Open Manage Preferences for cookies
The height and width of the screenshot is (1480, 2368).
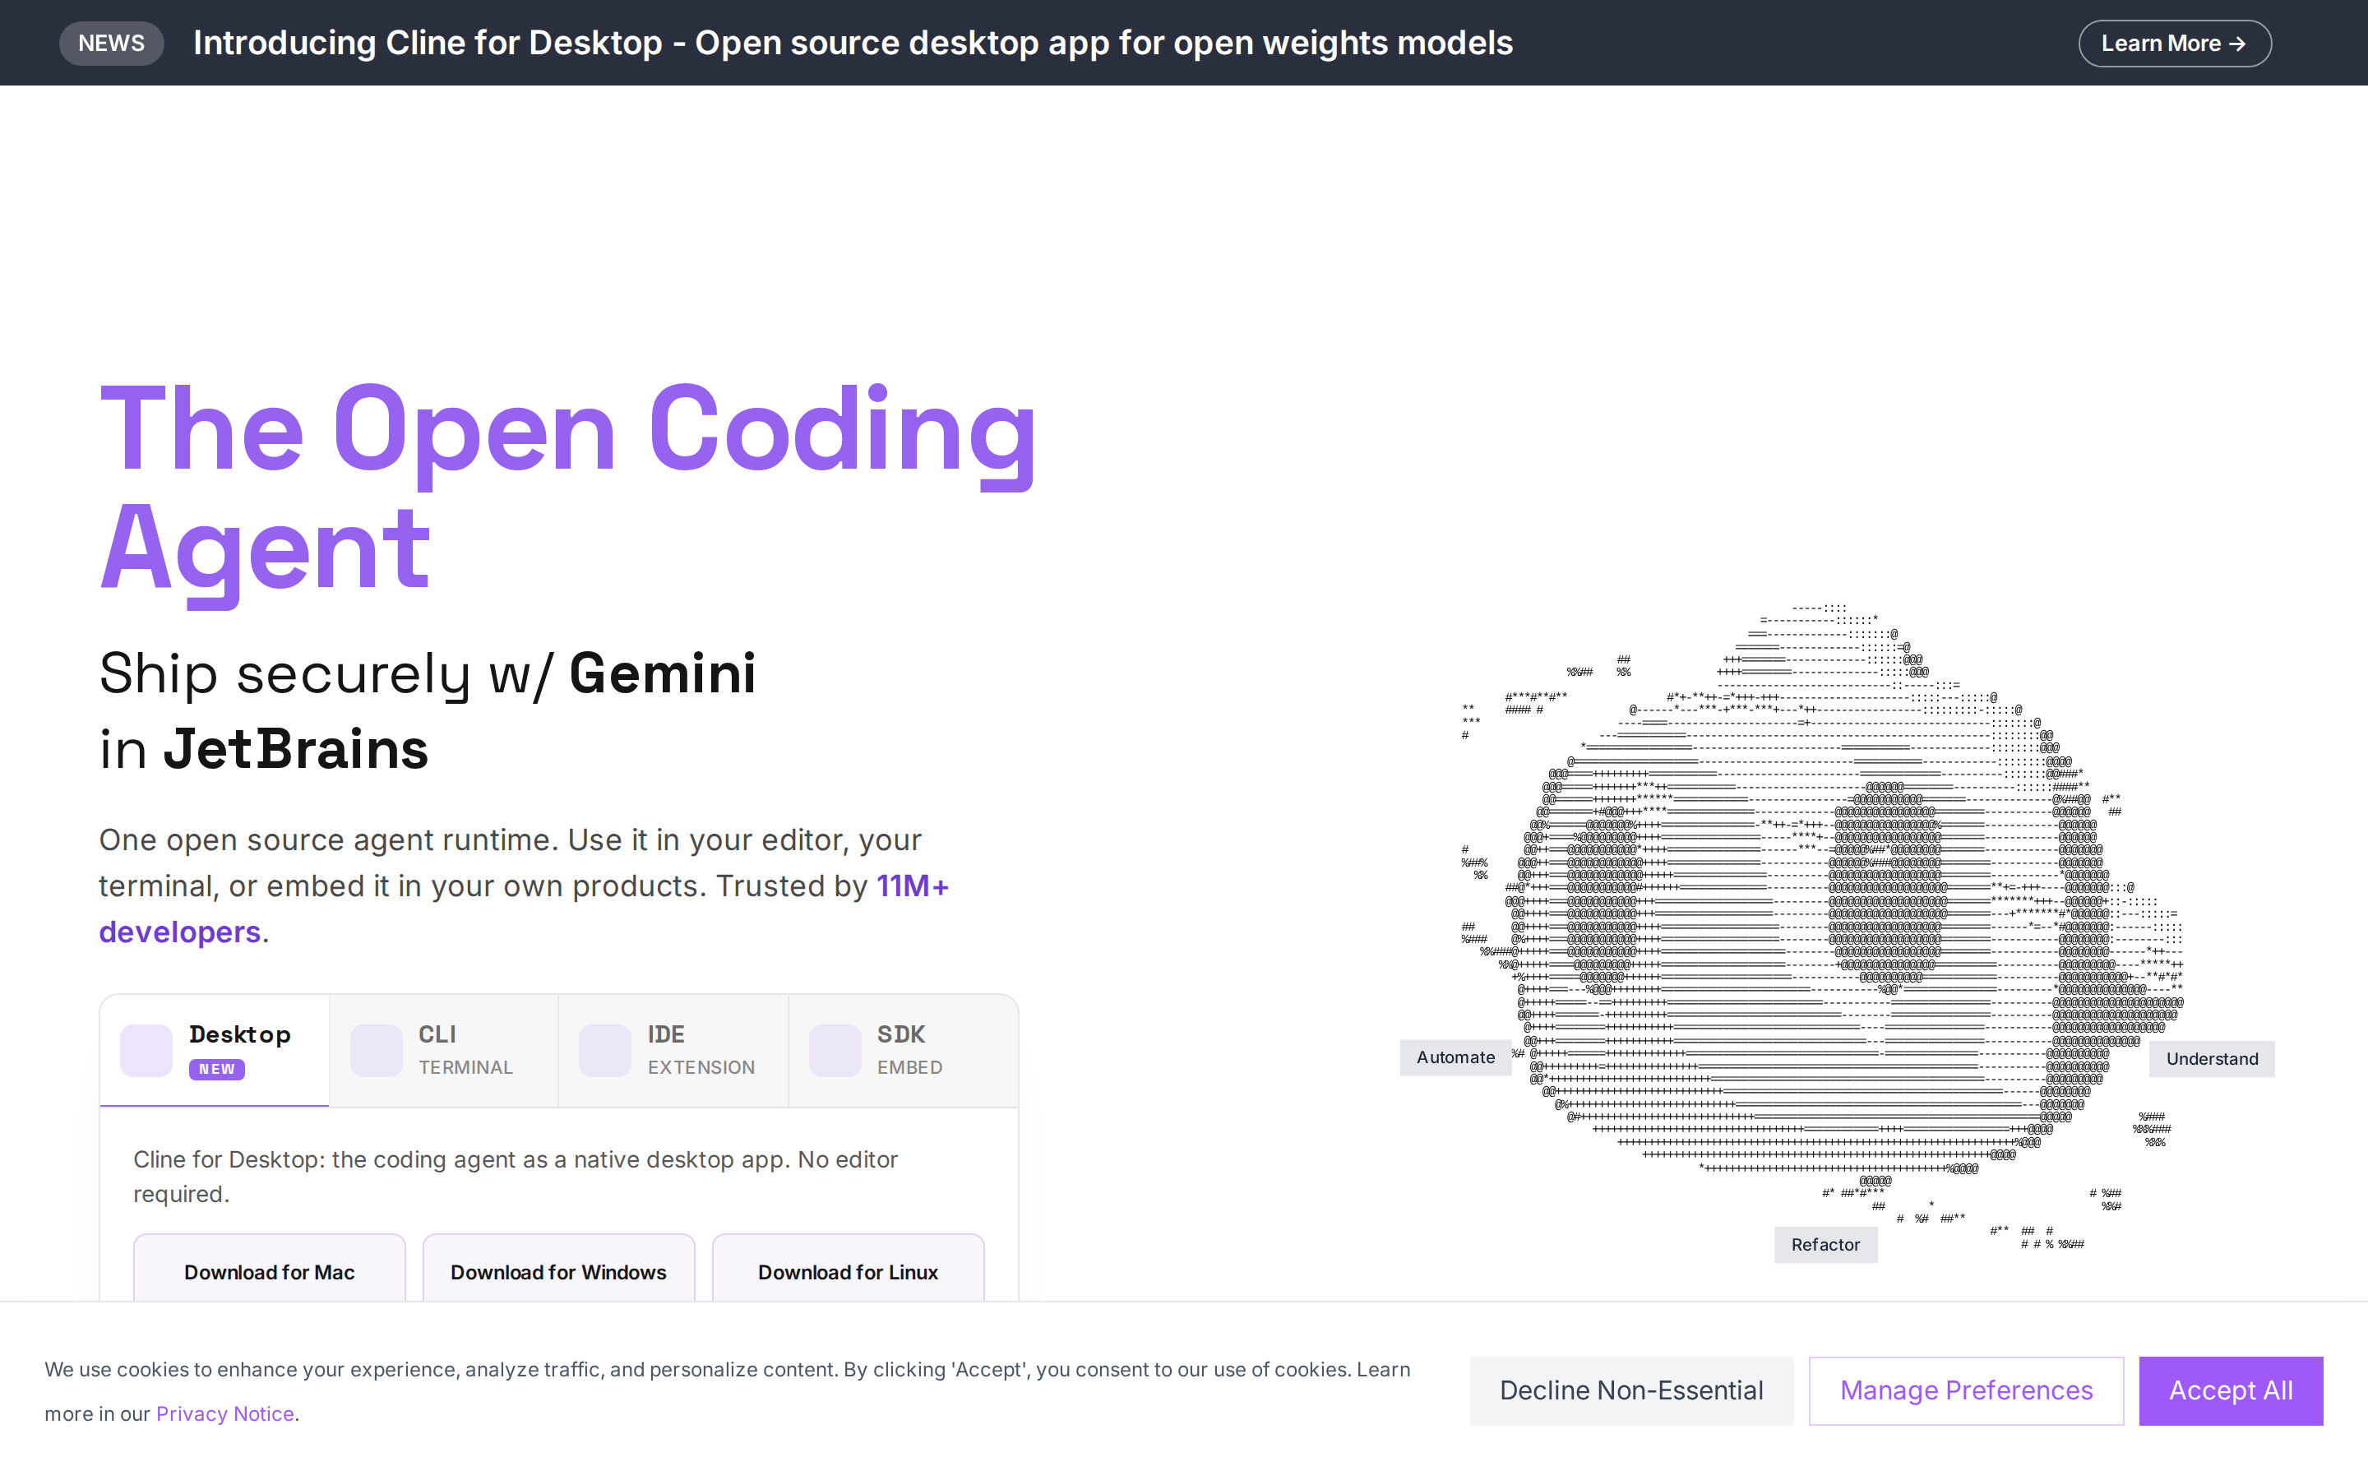click(1966, 1391)
